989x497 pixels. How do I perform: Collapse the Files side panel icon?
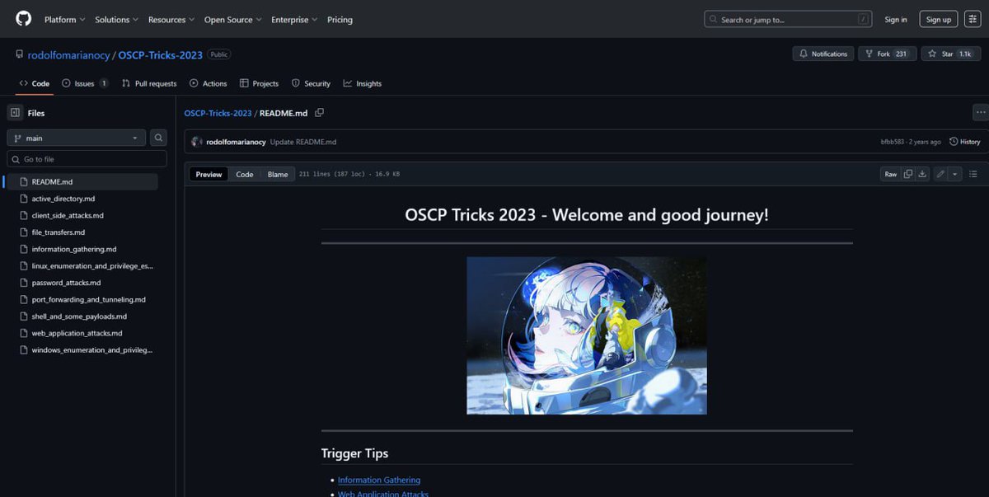point(15,113)
